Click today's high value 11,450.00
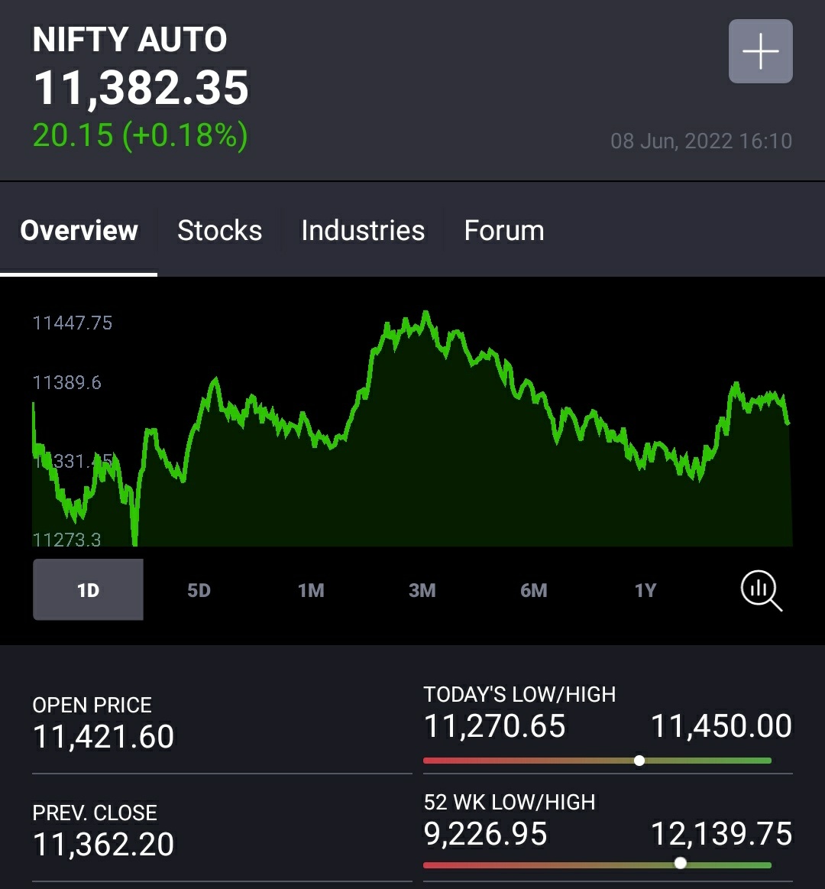The height and width of the screenshot is (889, 825). click(721, 725)
